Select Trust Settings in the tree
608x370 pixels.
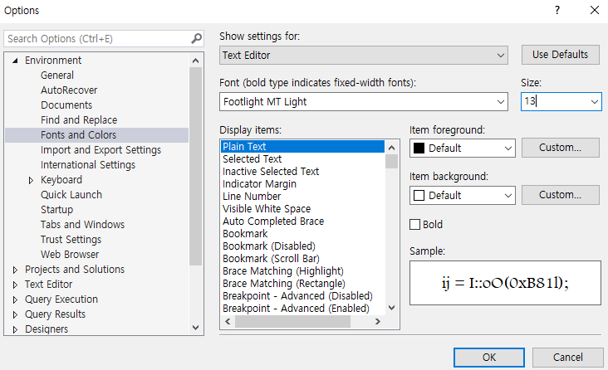pos(71,240)
